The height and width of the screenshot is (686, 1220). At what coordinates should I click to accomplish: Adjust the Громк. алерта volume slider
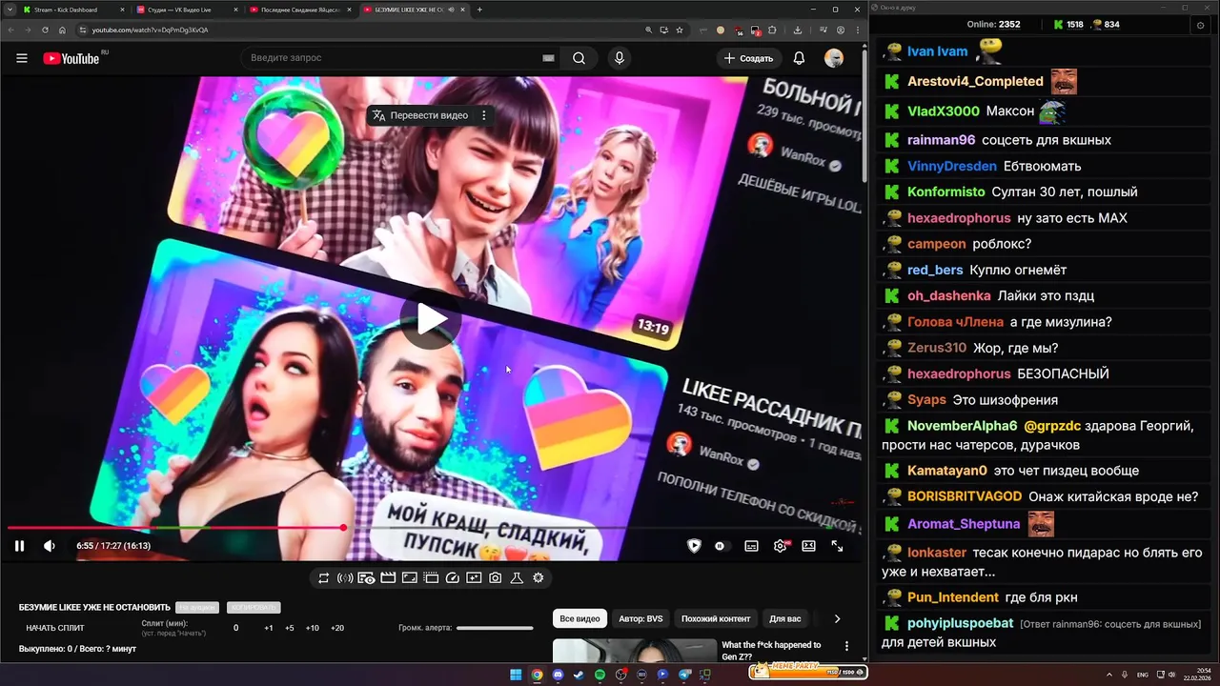495,628
